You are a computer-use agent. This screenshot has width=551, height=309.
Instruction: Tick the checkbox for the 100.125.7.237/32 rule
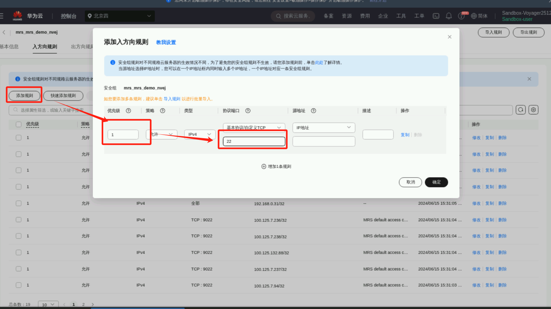[x=19, y=269]
